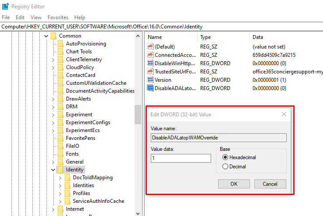Click the TrustedSiteUrl string value icon

point(150,72)
